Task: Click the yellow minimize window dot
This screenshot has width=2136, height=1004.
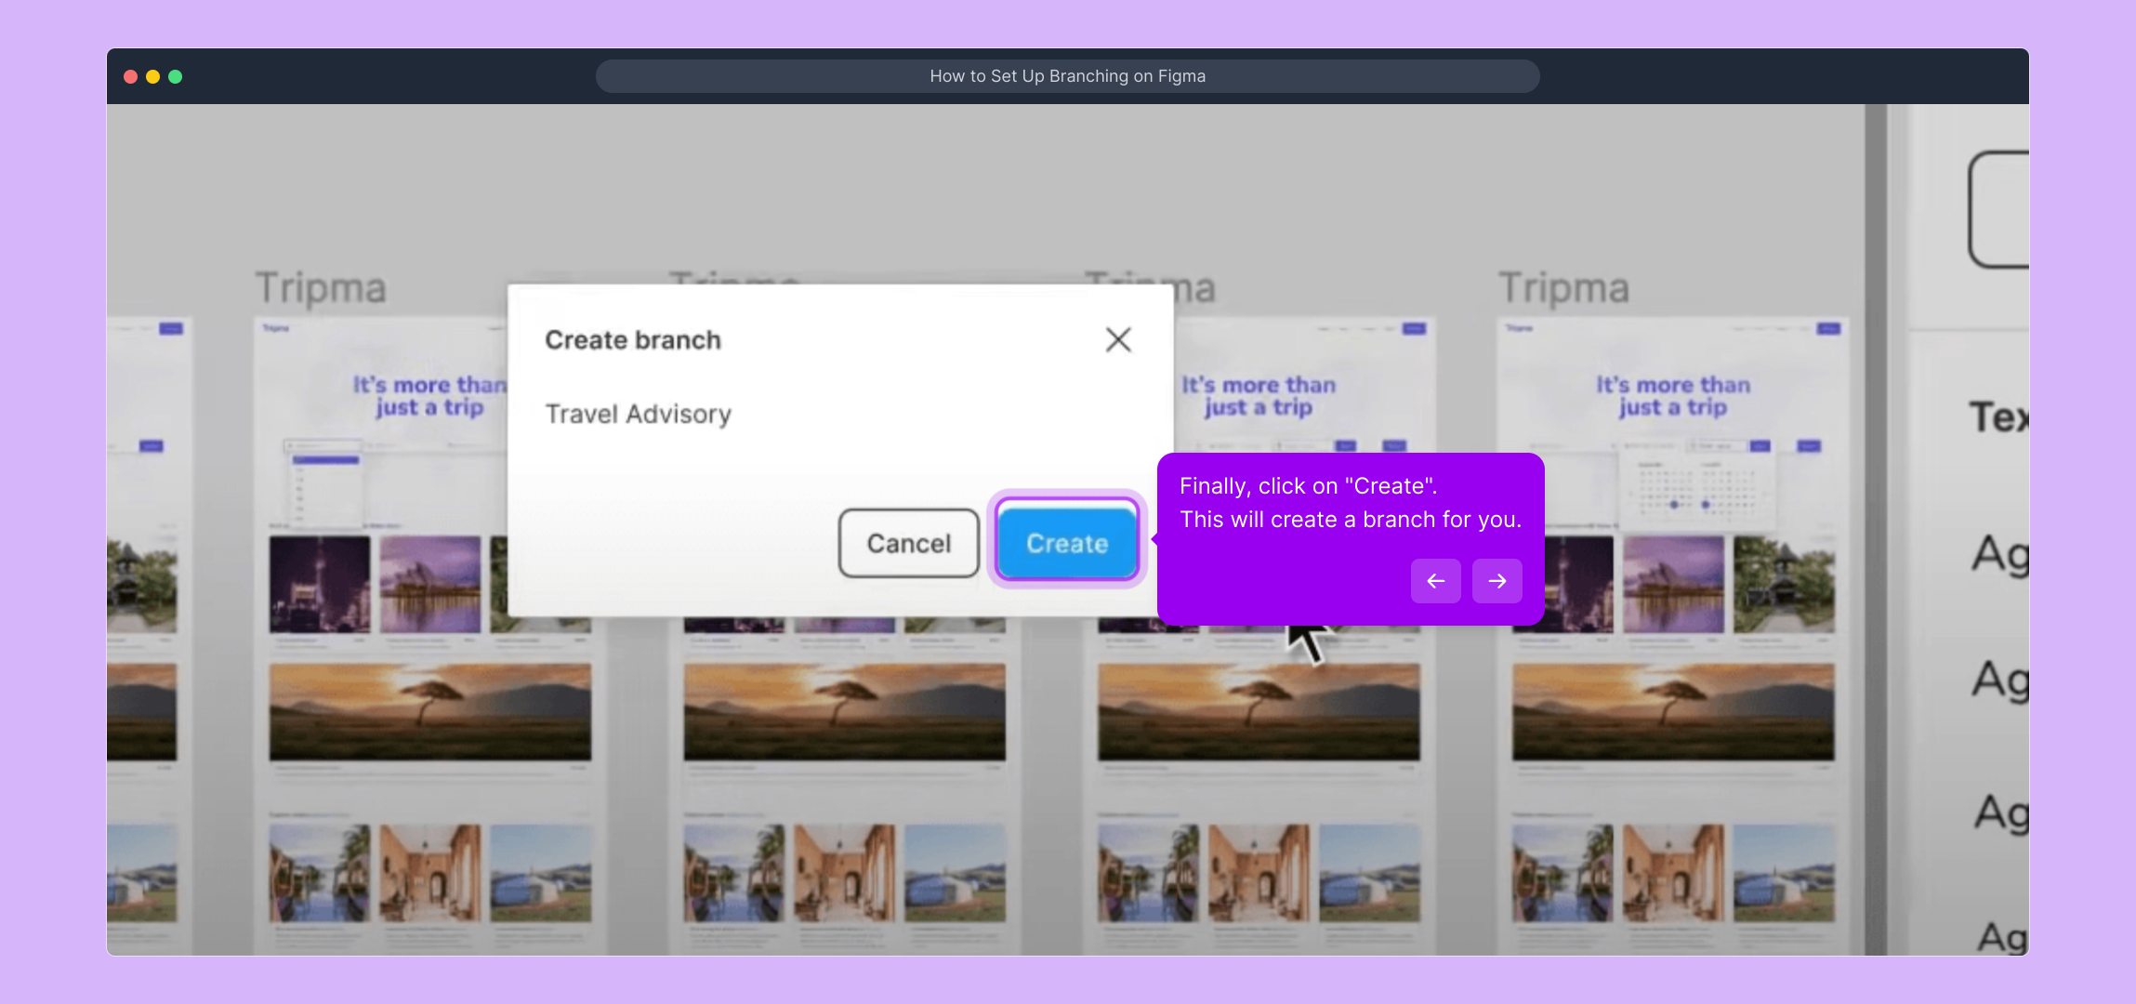Action: 153,76
